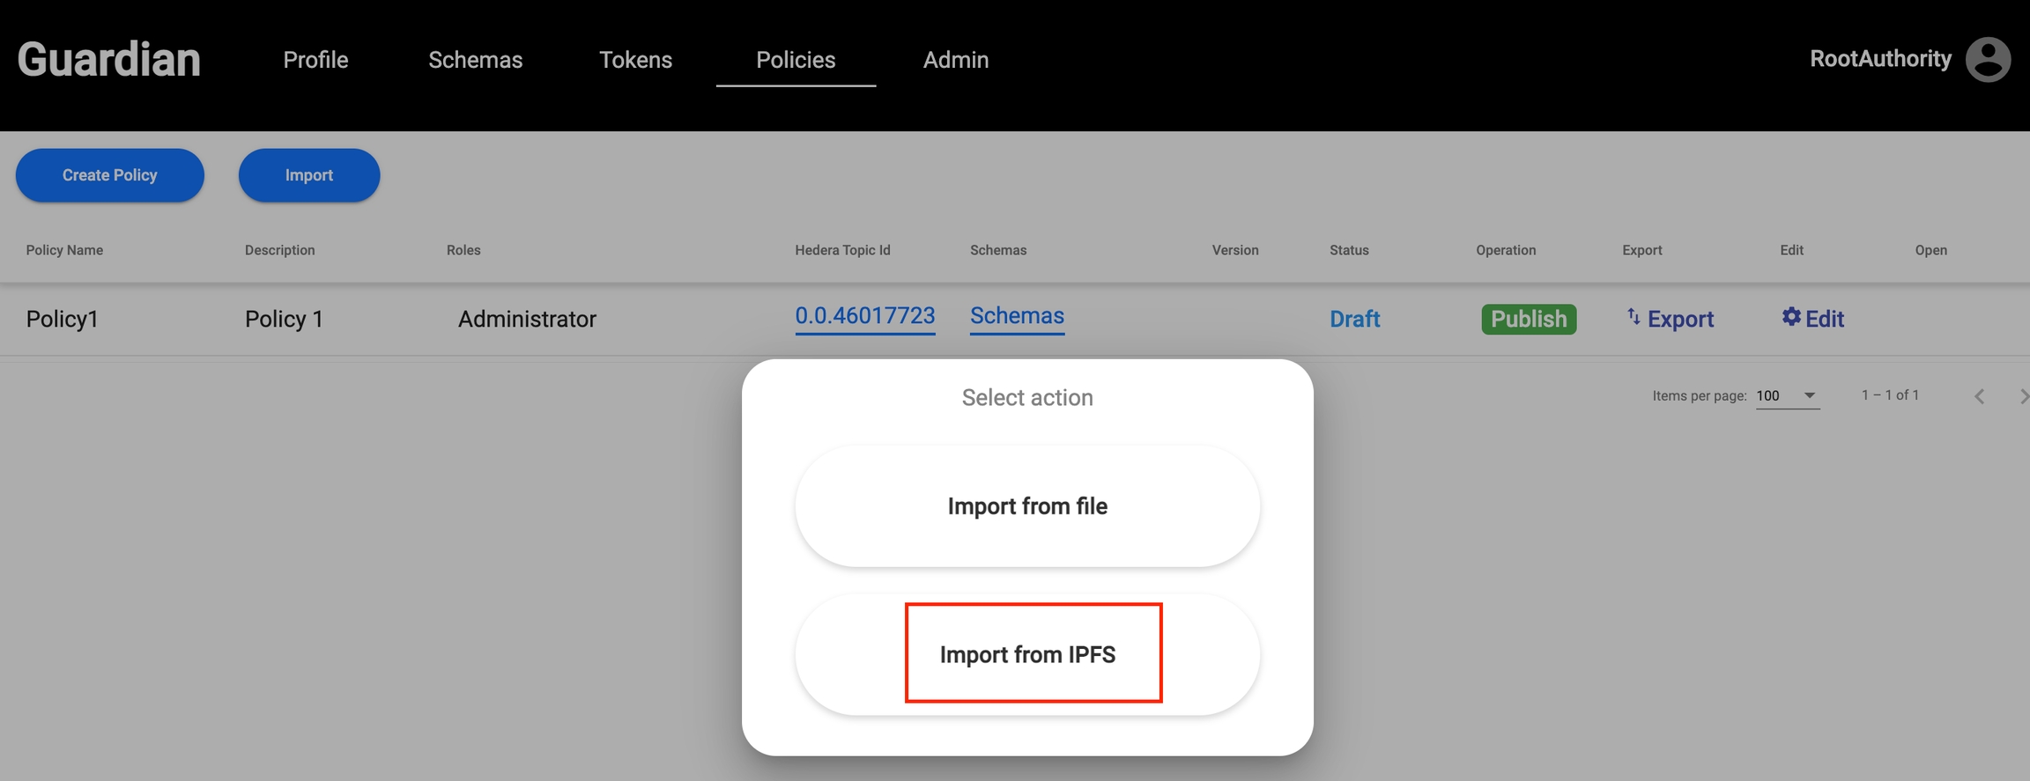Go to the Admin navigation tab
2030x781 pixels.
[955, 60]
